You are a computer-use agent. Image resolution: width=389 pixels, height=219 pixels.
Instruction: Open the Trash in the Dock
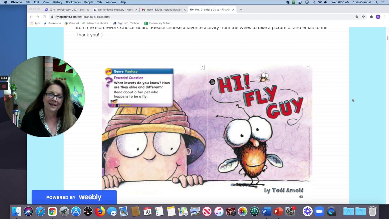372,211
